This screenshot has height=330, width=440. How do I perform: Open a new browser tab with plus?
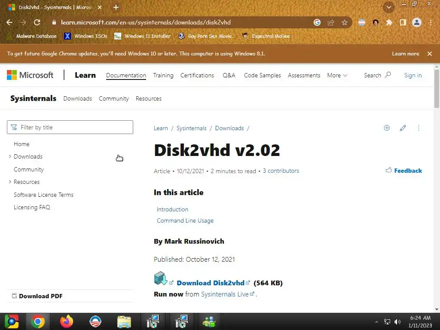[116, 7]
